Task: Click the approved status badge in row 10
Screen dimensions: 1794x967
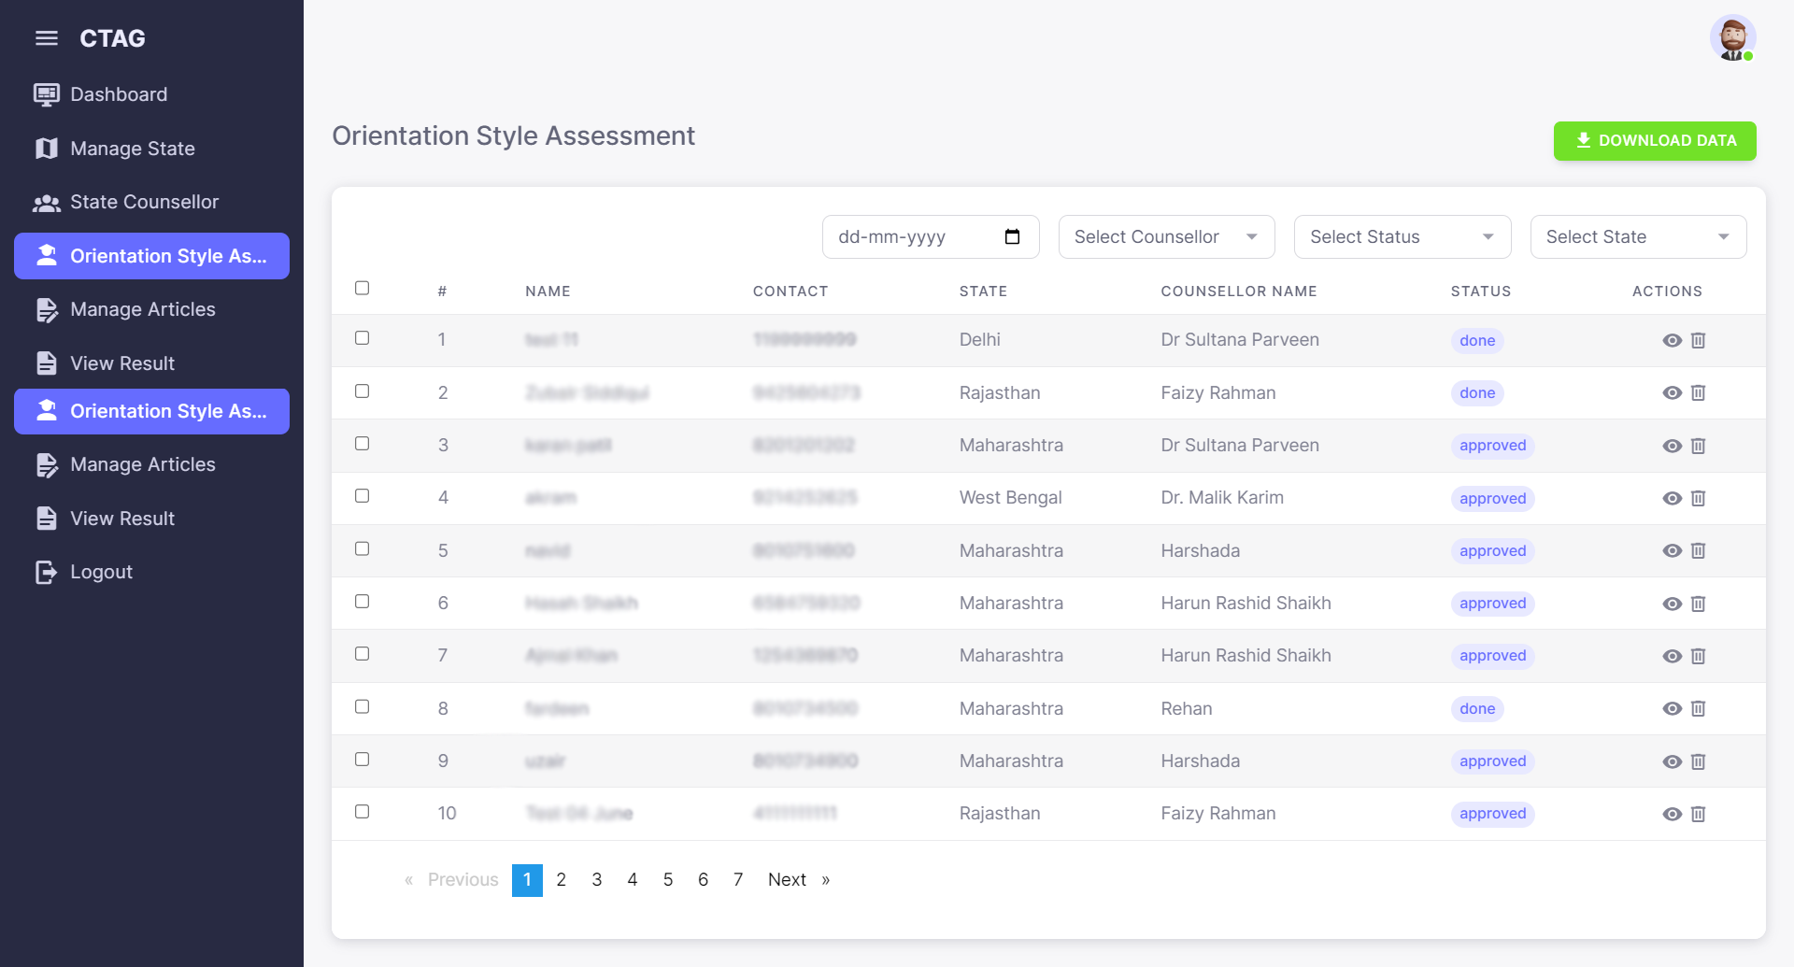Action: pyautogui.click(x=1492, y=815)
